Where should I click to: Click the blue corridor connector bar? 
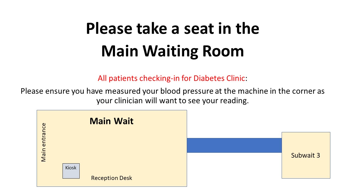point(234,145)
